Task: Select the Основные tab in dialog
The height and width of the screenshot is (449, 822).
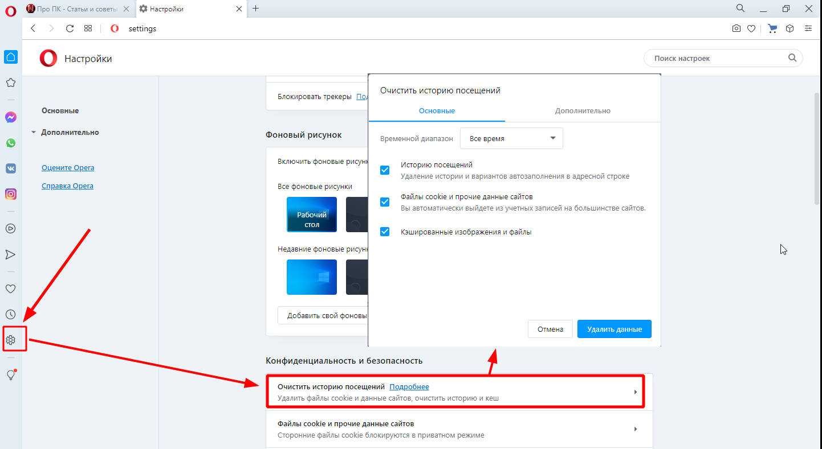Action: 437,110
